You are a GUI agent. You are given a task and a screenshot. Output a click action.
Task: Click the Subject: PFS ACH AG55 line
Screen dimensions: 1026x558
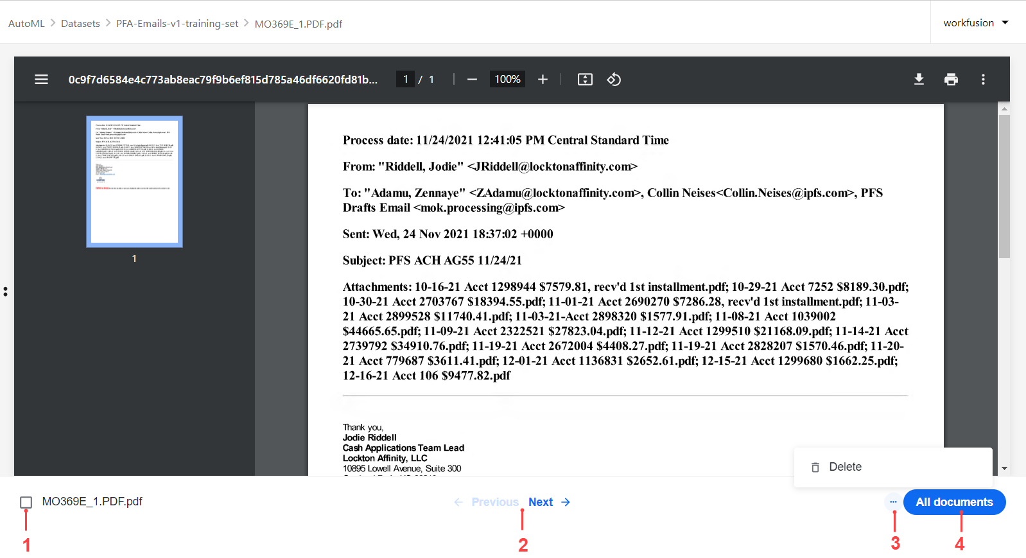(432, 261)
